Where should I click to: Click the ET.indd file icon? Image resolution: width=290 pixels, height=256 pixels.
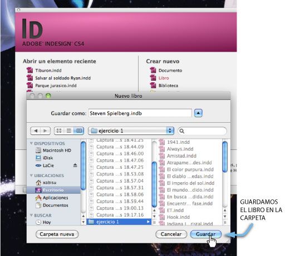162,210
